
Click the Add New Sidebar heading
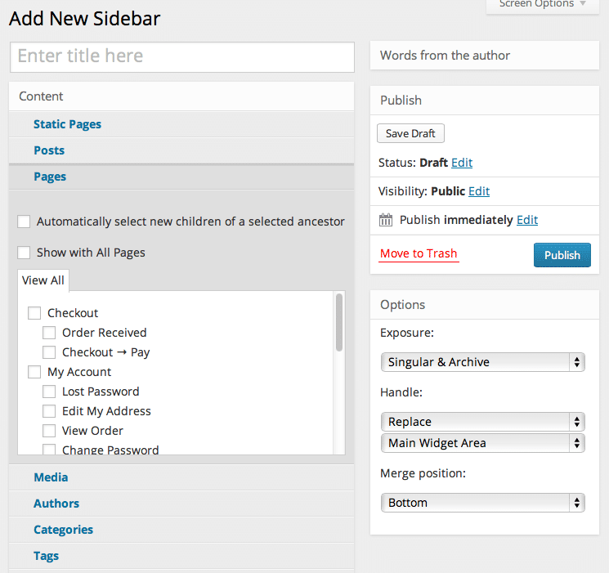(85, 19)
